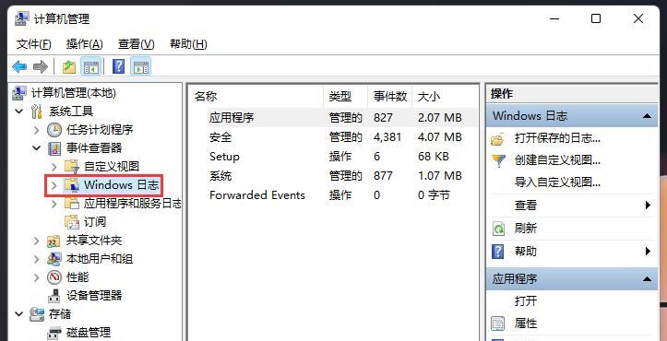The width and height of the screenshot is (667, 341).
Task: Click the 共享文件夹 icon
Action: tap(54, 241)
